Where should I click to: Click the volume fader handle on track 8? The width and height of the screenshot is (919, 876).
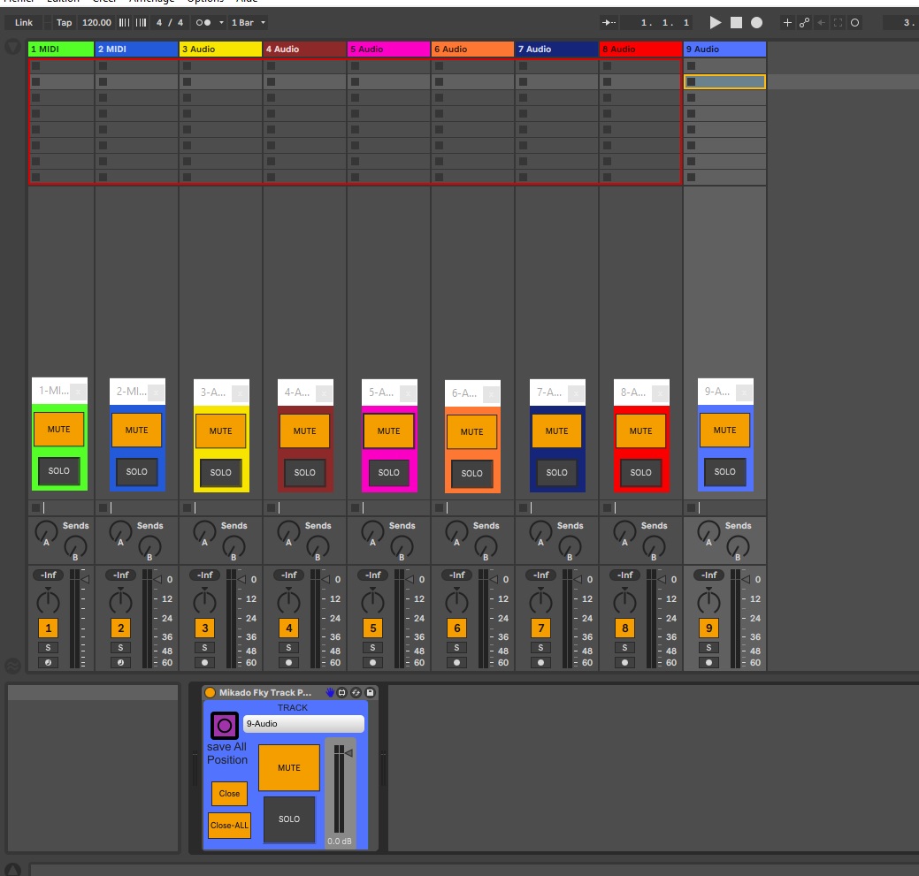click(662, 580)
